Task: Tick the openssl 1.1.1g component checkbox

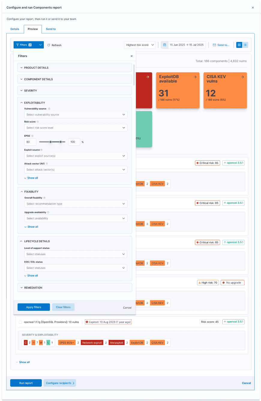Action: [20, 322]
